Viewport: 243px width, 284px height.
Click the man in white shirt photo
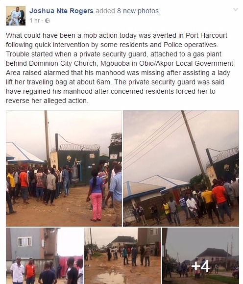click(x=17, y=270)
